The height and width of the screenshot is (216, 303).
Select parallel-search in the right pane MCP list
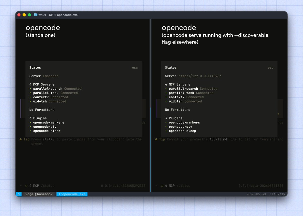coord(183,89)
